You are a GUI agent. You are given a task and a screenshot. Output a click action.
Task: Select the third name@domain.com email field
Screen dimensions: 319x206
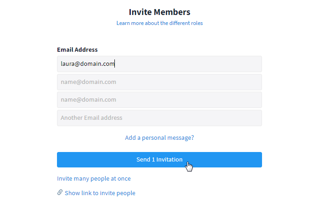pos(159,100)
